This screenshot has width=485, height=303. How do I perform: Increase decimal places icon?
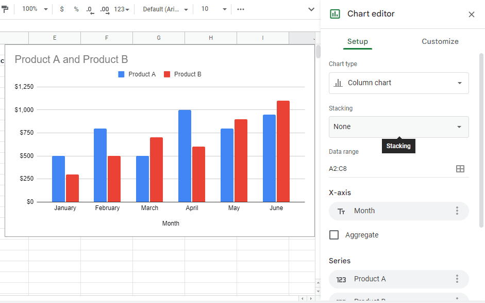point(105,10)
